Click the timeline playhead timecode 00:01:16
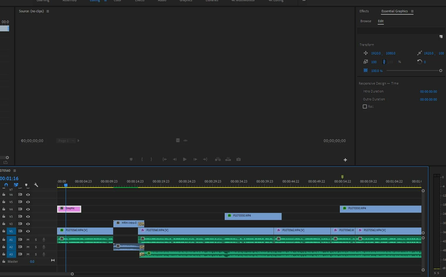Screen dimensions: 446x277 click(9, 178)
